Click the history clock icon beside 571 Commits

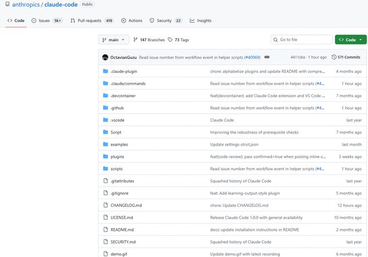[334, 57]
